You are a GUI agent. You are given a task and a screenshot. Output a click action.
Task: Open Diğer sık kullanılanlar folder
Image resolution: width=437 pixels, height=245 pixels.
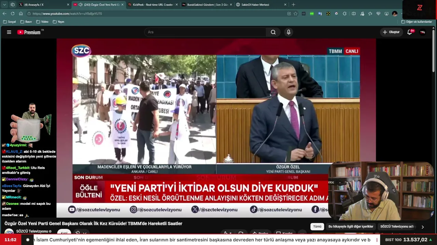pos(417,22)
